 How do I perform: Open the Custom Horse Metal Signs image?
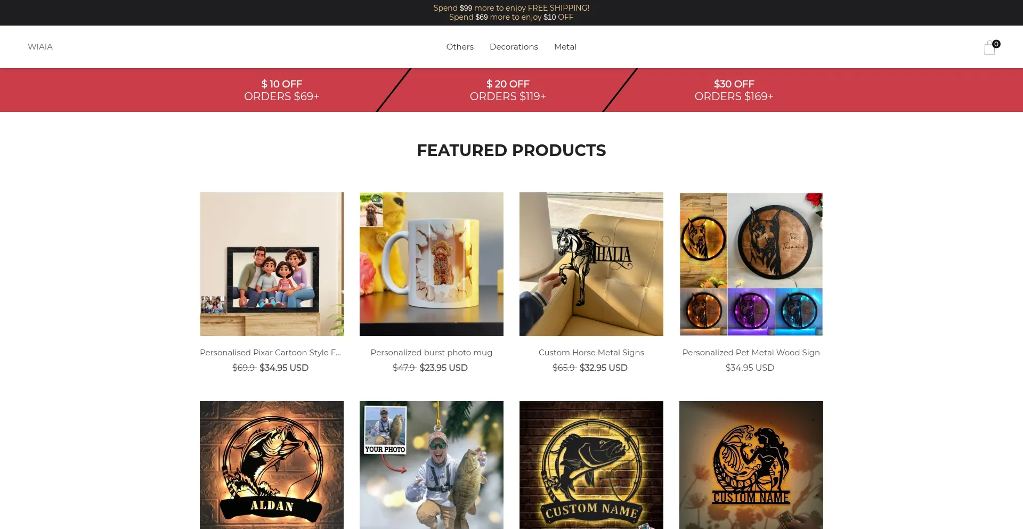pyautogui.click(x=591, y=264)
